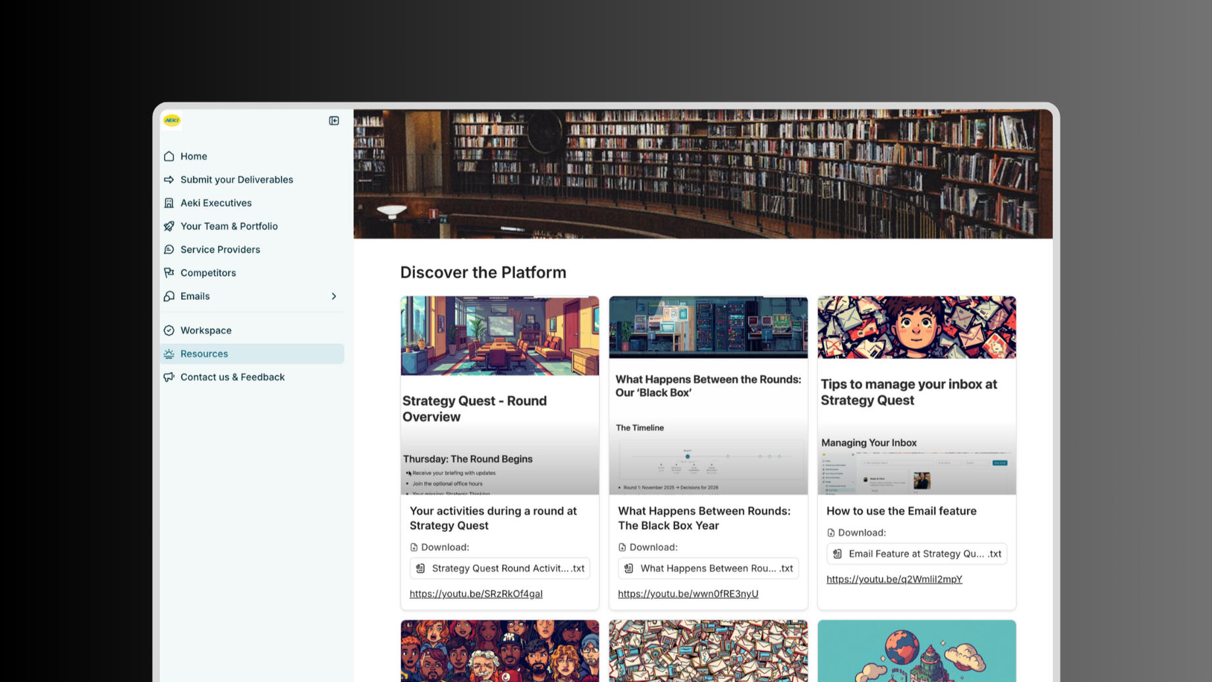Click the Contact us megaphone icon
The width and height of the screenshot is (1212, 682).
click(169, 377)
